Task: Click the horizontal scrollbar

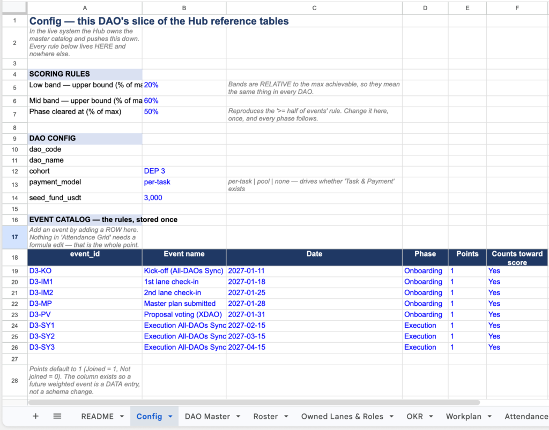Action: (x=254, y=402)
